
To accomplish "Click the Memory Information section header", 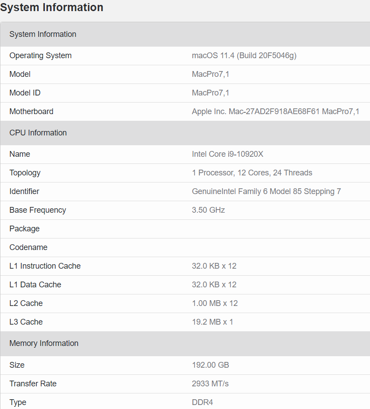I will point(44,343).
